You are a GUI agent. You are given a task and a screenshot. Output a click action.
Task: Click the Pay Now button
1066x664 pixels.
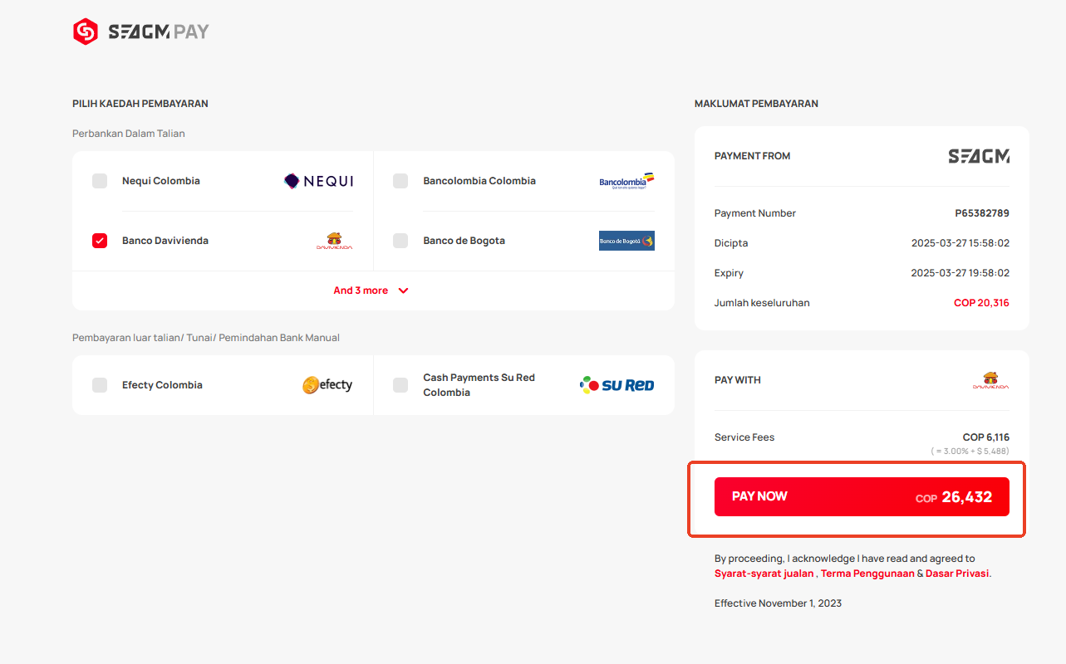click(x=862, y=496)
